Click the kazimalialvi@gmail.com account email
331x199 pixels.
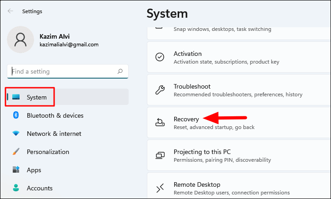click(x=69, y=45)
